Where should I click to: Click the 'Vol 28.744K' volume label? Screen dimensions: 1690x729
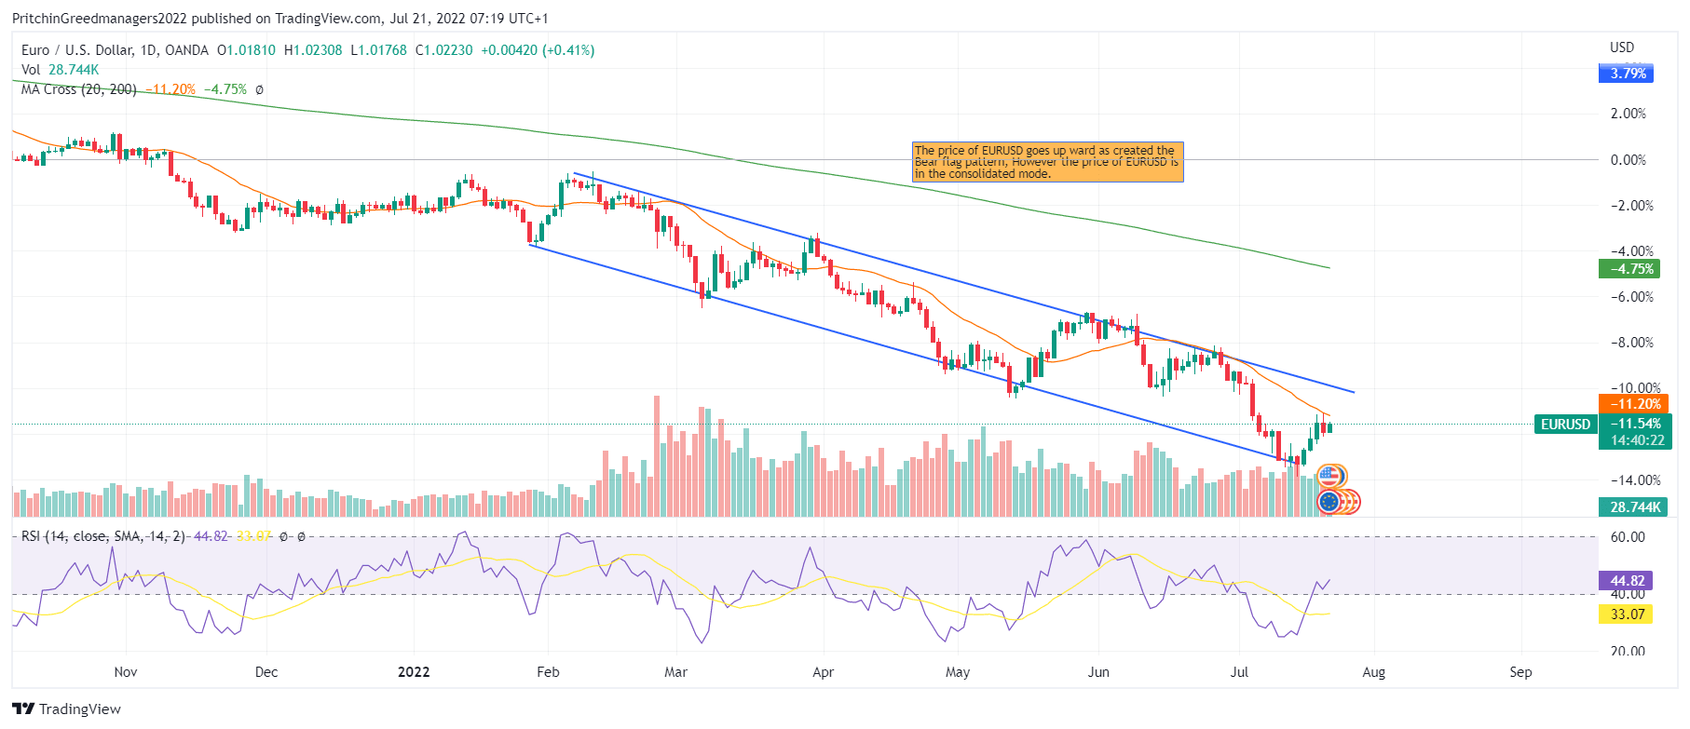60,70
